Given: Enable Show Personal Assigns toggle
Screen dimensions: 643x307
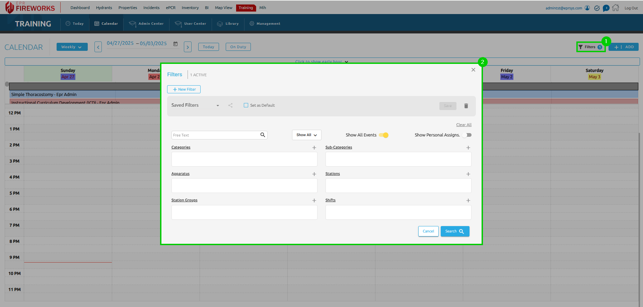Looking at the screenshot, I should (467, 135).
